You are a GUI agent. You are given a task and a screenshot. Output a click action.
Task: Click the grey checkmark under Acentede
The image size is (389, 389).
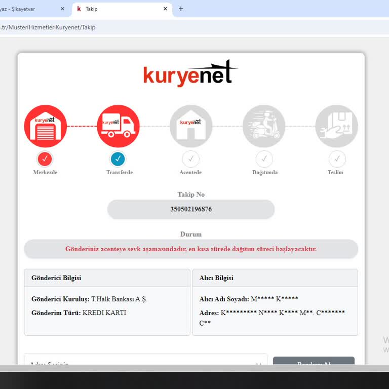click(x=191, y=159)
